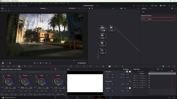
Task: Open the Clip mode dropdown
Action: point(122,8)
